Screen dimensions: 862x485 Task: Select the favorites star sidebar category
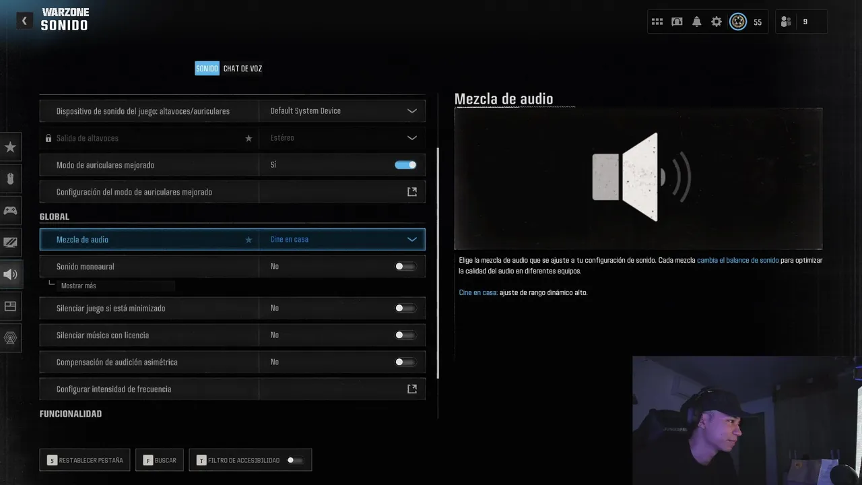tap(10, 147)
